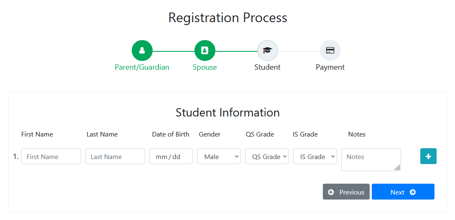Click the right arrow icon on Next
This screenshot has width=455, height=220.
[x=413, y=192]
